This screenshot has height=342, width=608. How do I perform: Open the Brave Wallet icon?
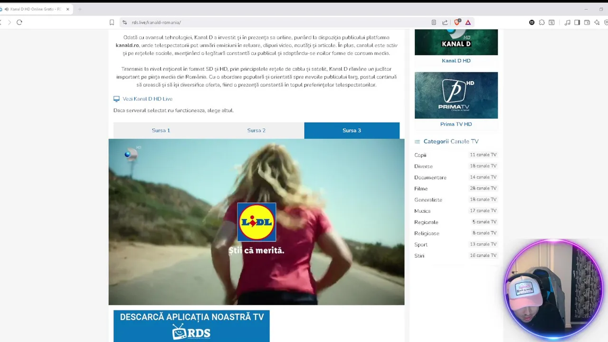(x=587, y=22)
